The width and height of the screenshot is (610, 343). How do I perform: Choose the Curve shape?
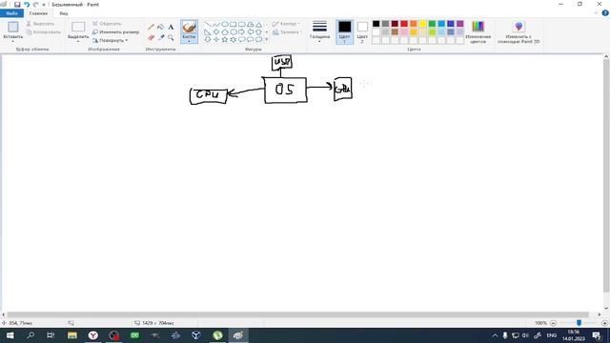pyautogui.click(x=216, y=25)
